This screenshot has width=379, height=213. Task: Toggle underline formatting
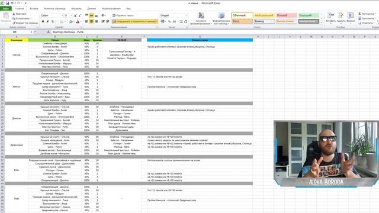(52, 21)
